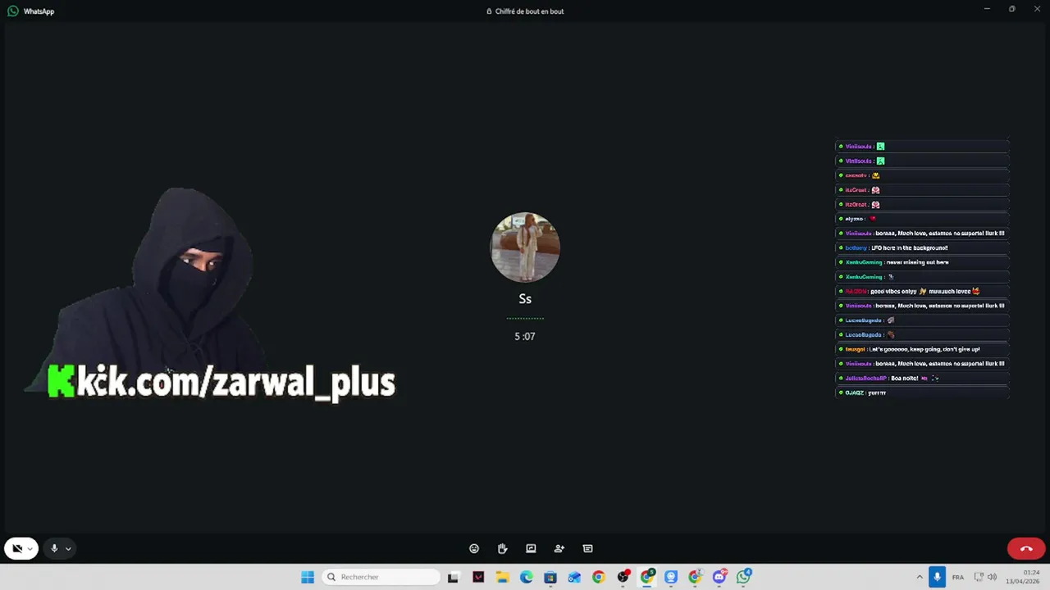Open WhatsApp taskbar icon with badge 4
1050x590 pixels.
744,577
